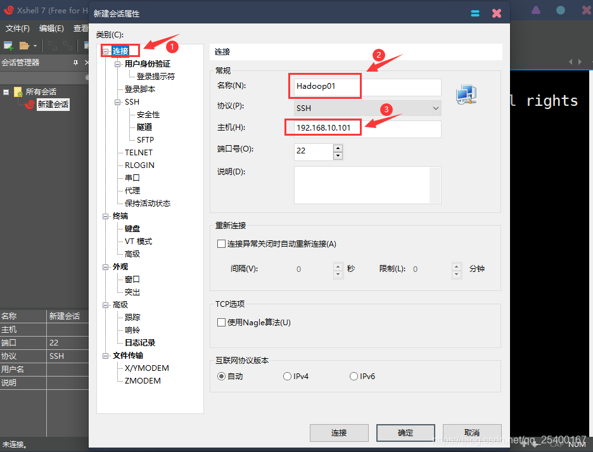This screenshot has height=452, width=593.
Task: Click the 名称 field containing Hadoop01
Action: pos(367,87)
